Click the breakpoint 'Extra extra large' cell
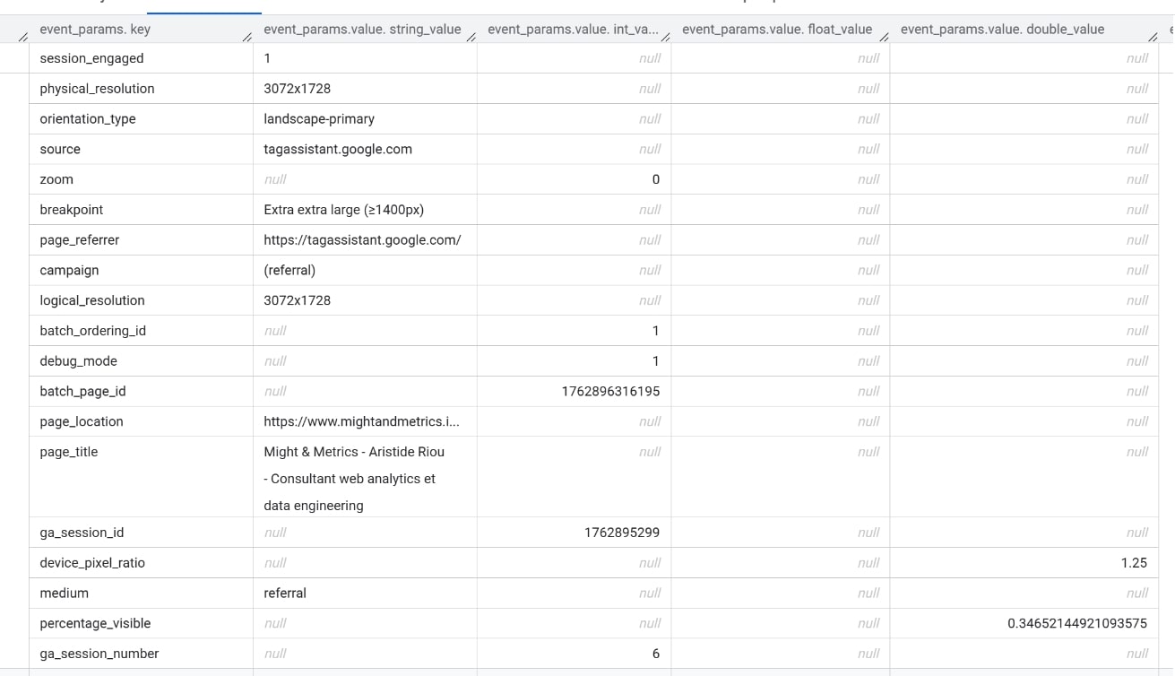The width and height of the screenshot is (1175, 676). click(343, 210)
